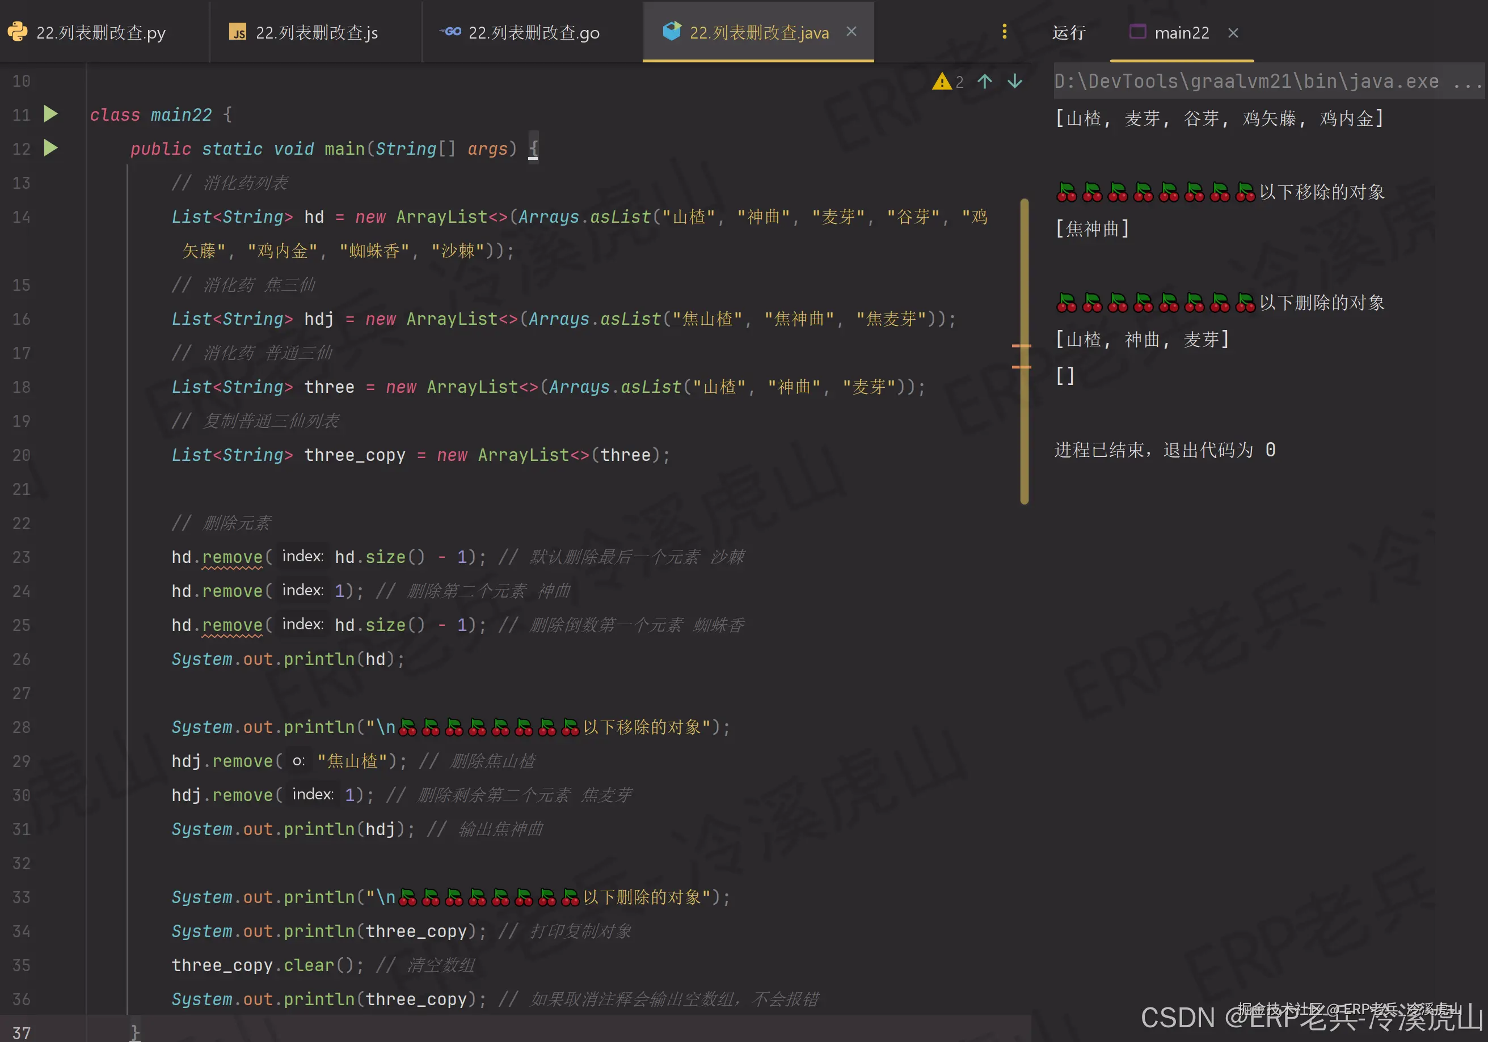Click line number 18 in the gutter
Screen dimensions: 1488x1042
click(x=22, y=387)
